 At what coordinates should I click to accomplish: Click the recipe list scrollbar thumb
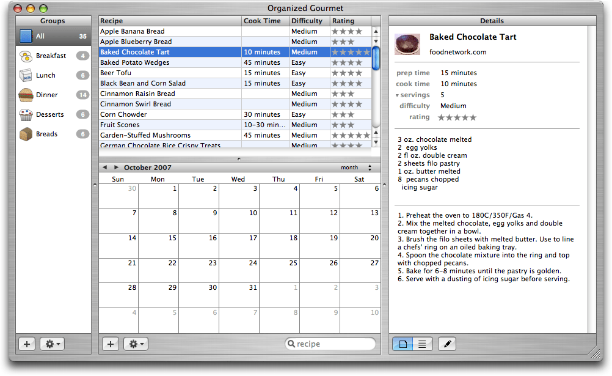coord(376,59)
